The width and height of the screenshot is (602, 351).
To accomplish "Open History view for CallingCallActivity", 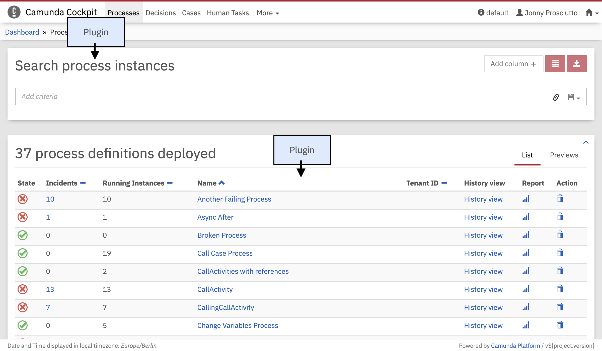I will click(x=483, y=307).
